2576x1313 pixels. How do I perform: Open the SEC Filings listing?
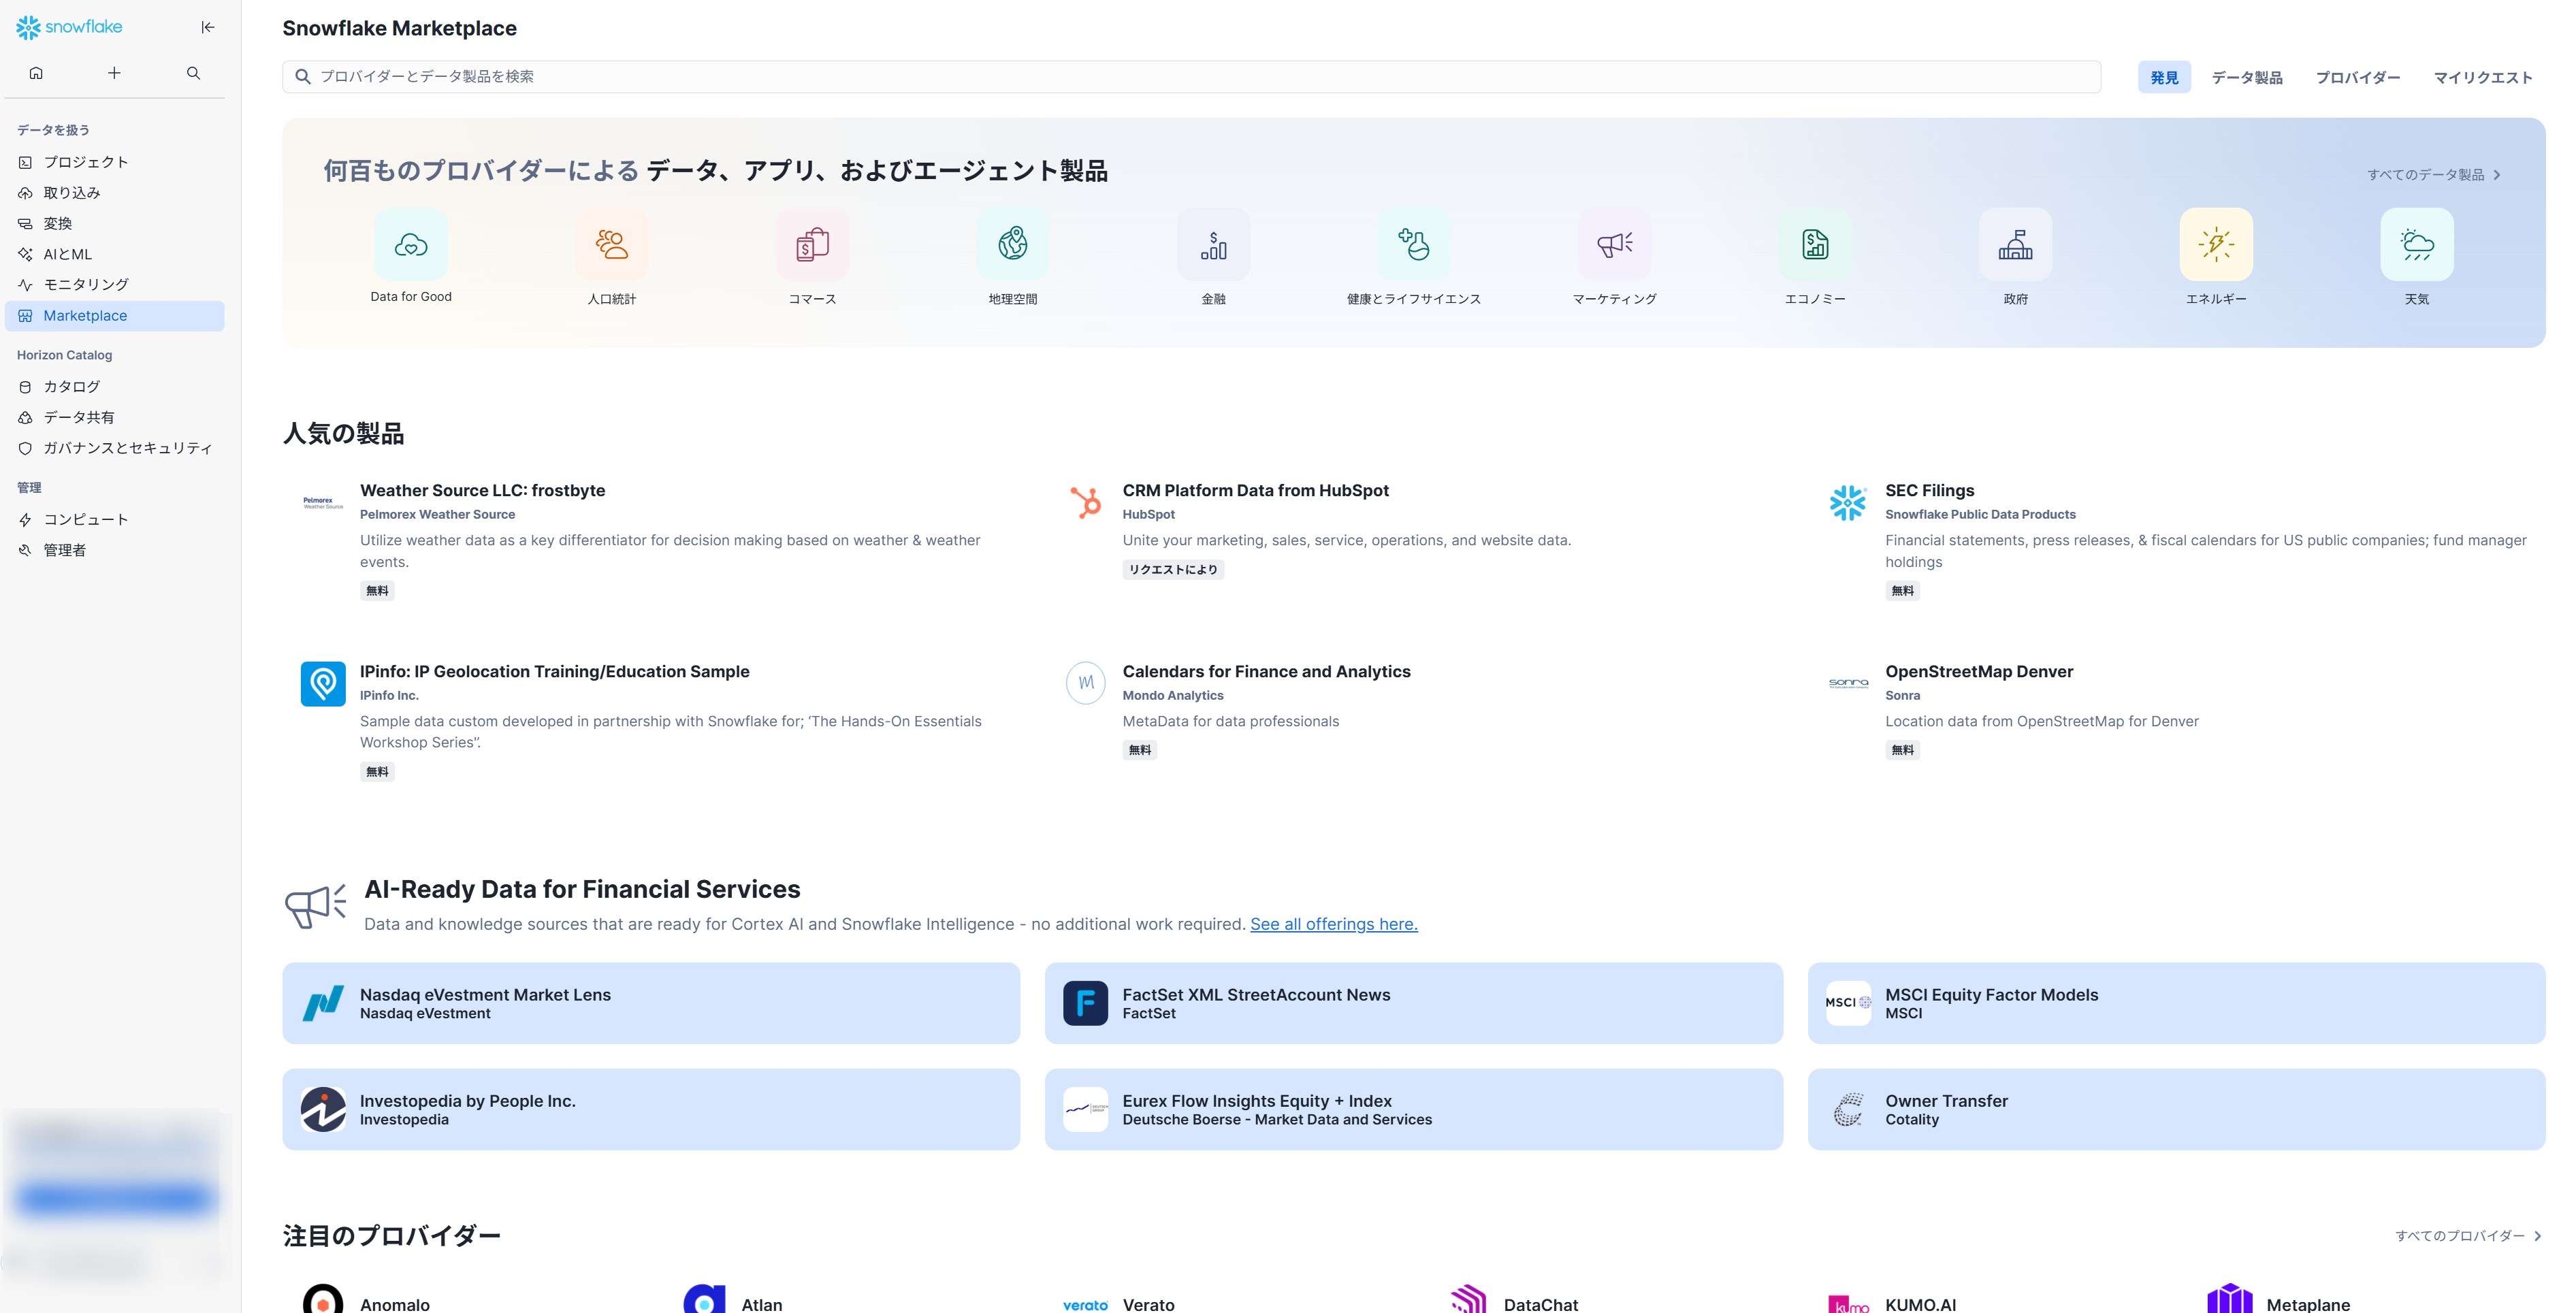1929,490
